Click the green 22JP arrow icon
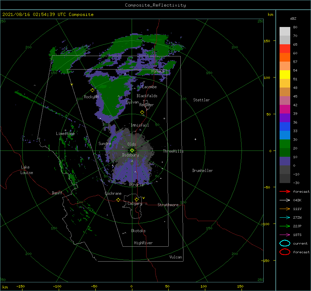The width and height of the screenshot is (311, 291). 285,226
